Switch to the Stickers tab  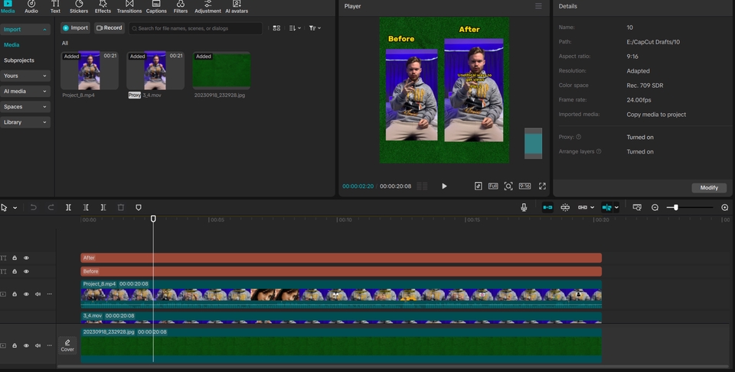tap(79, 7)
